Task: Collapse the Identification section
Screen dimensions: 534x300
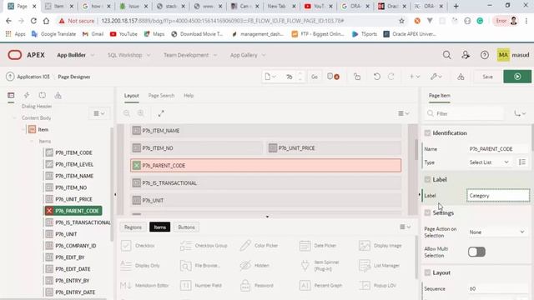Action: pyautogui.click(x=427, y=133)
